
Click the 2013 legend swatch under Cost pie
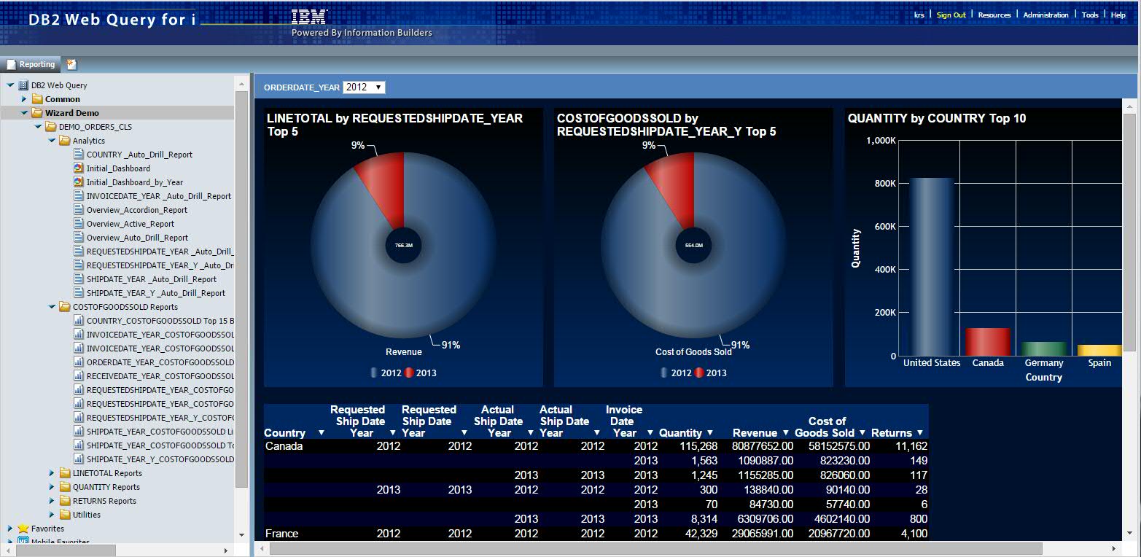click(x=699, y=373)
